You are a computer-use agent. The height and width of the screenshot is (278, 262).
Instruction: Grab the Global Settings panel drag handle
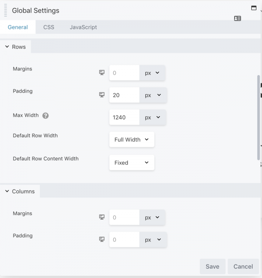[6, 10]
